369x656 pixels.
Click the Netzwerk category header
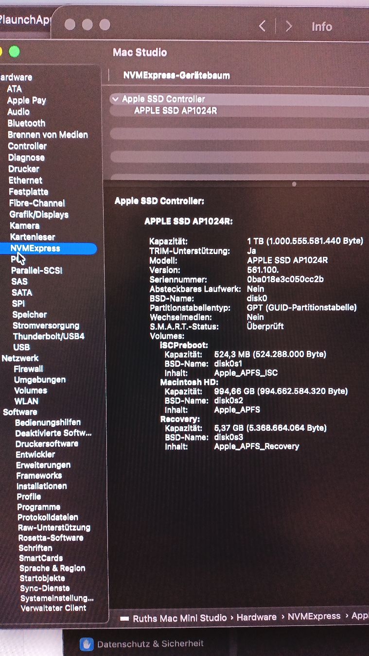[x=20, y=358]
